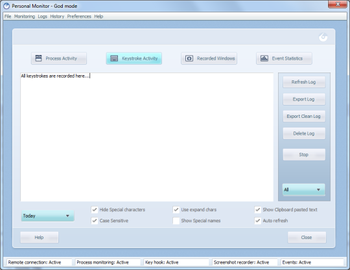Click the Export Log button

click(304, 99)
